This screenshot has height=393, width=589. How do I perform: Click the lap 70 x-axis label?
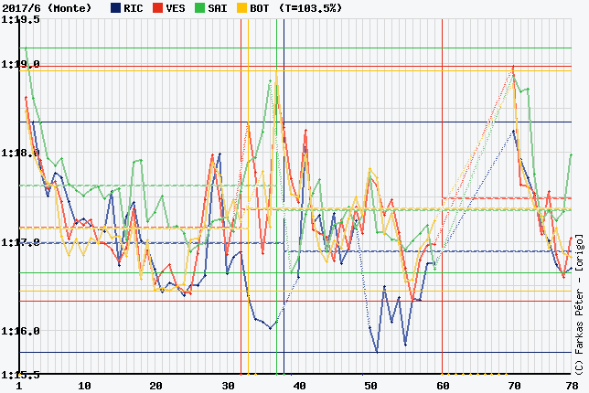click(x=515, y=386)
